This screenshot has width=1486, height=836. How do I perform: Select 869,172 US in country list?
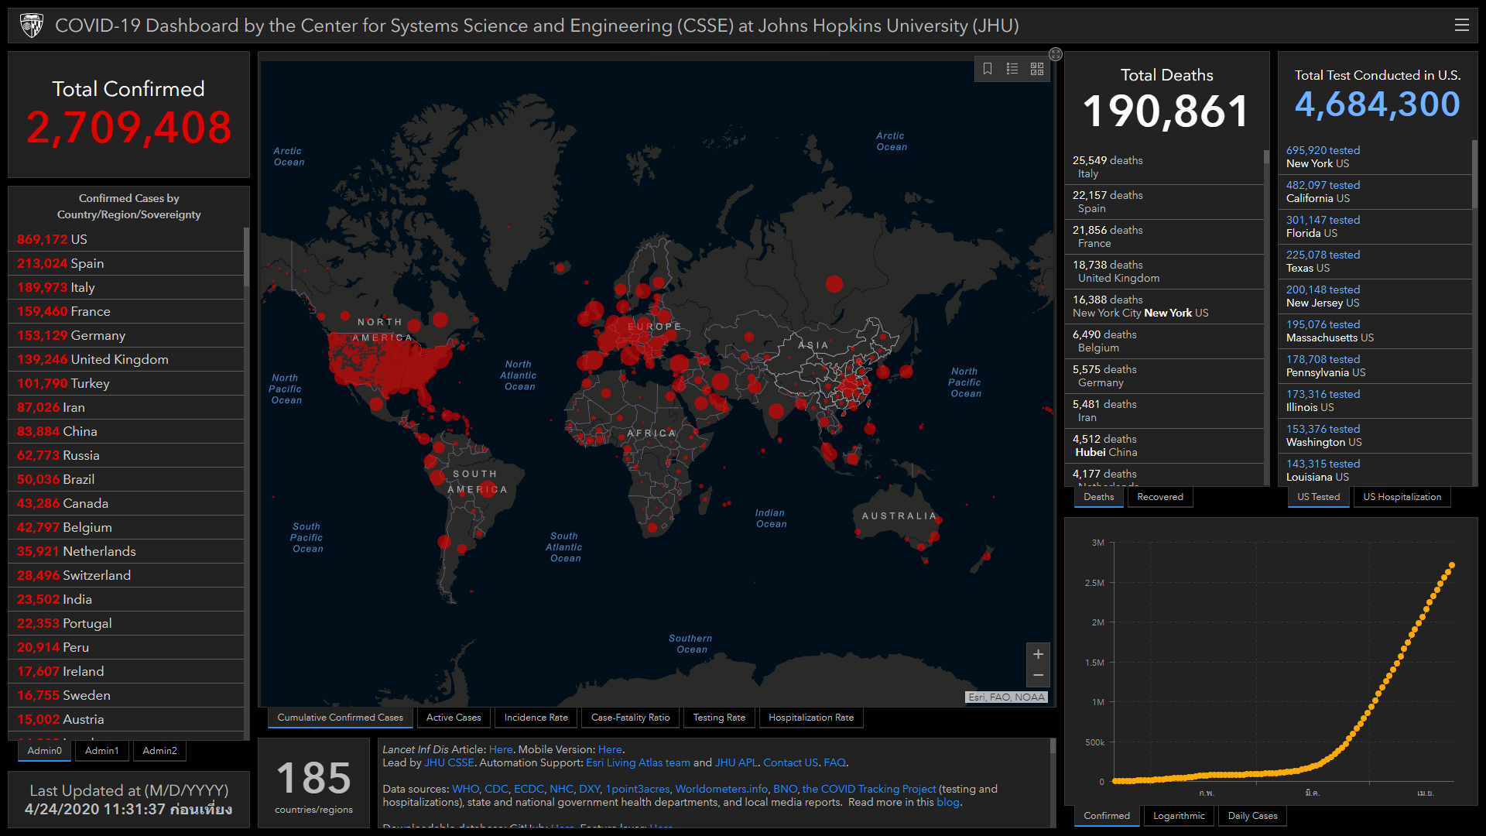(x=127, y=240)
